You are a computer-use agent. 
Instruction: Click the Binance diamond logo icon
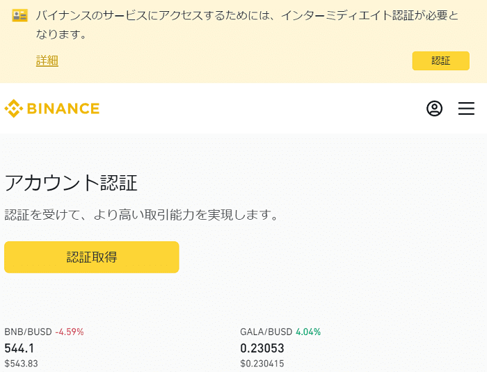(14, 108)
